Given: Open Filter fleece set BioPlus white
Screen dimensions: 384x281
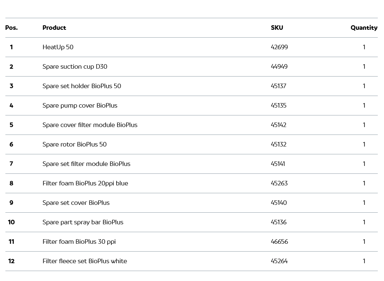Looking at the screenshot, I should coord(84,261).
